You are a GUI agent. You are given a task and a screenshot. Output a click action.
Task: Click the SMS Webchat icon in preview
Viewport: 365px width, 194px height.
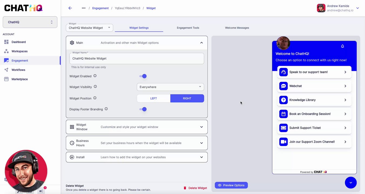(x=284, y=86)
